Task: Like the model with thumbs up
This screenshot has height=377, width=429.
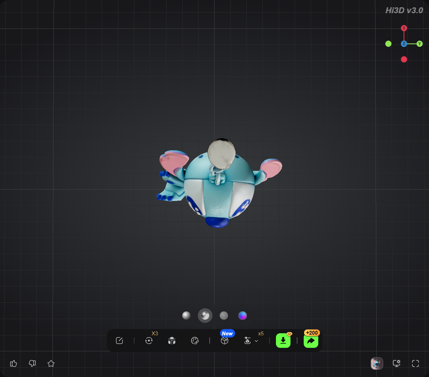Action: 14,363
